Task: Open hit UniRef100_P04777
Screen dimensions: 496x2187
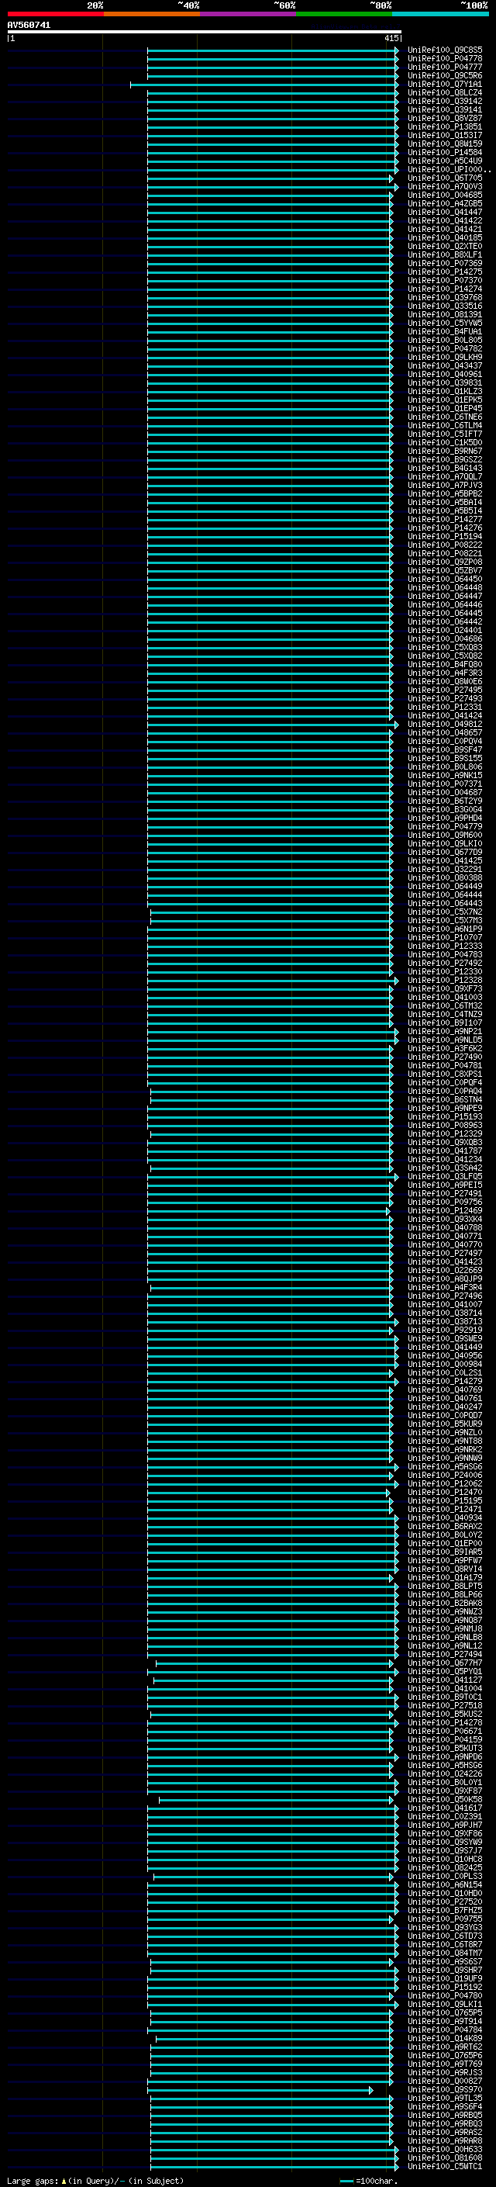Action: point(444,67)
